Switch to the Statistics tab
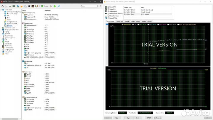 (150, 22)
